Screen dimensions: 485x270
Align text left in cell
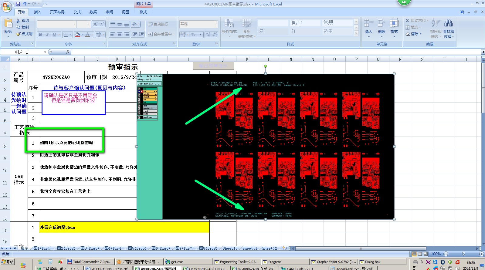point(113,34)
